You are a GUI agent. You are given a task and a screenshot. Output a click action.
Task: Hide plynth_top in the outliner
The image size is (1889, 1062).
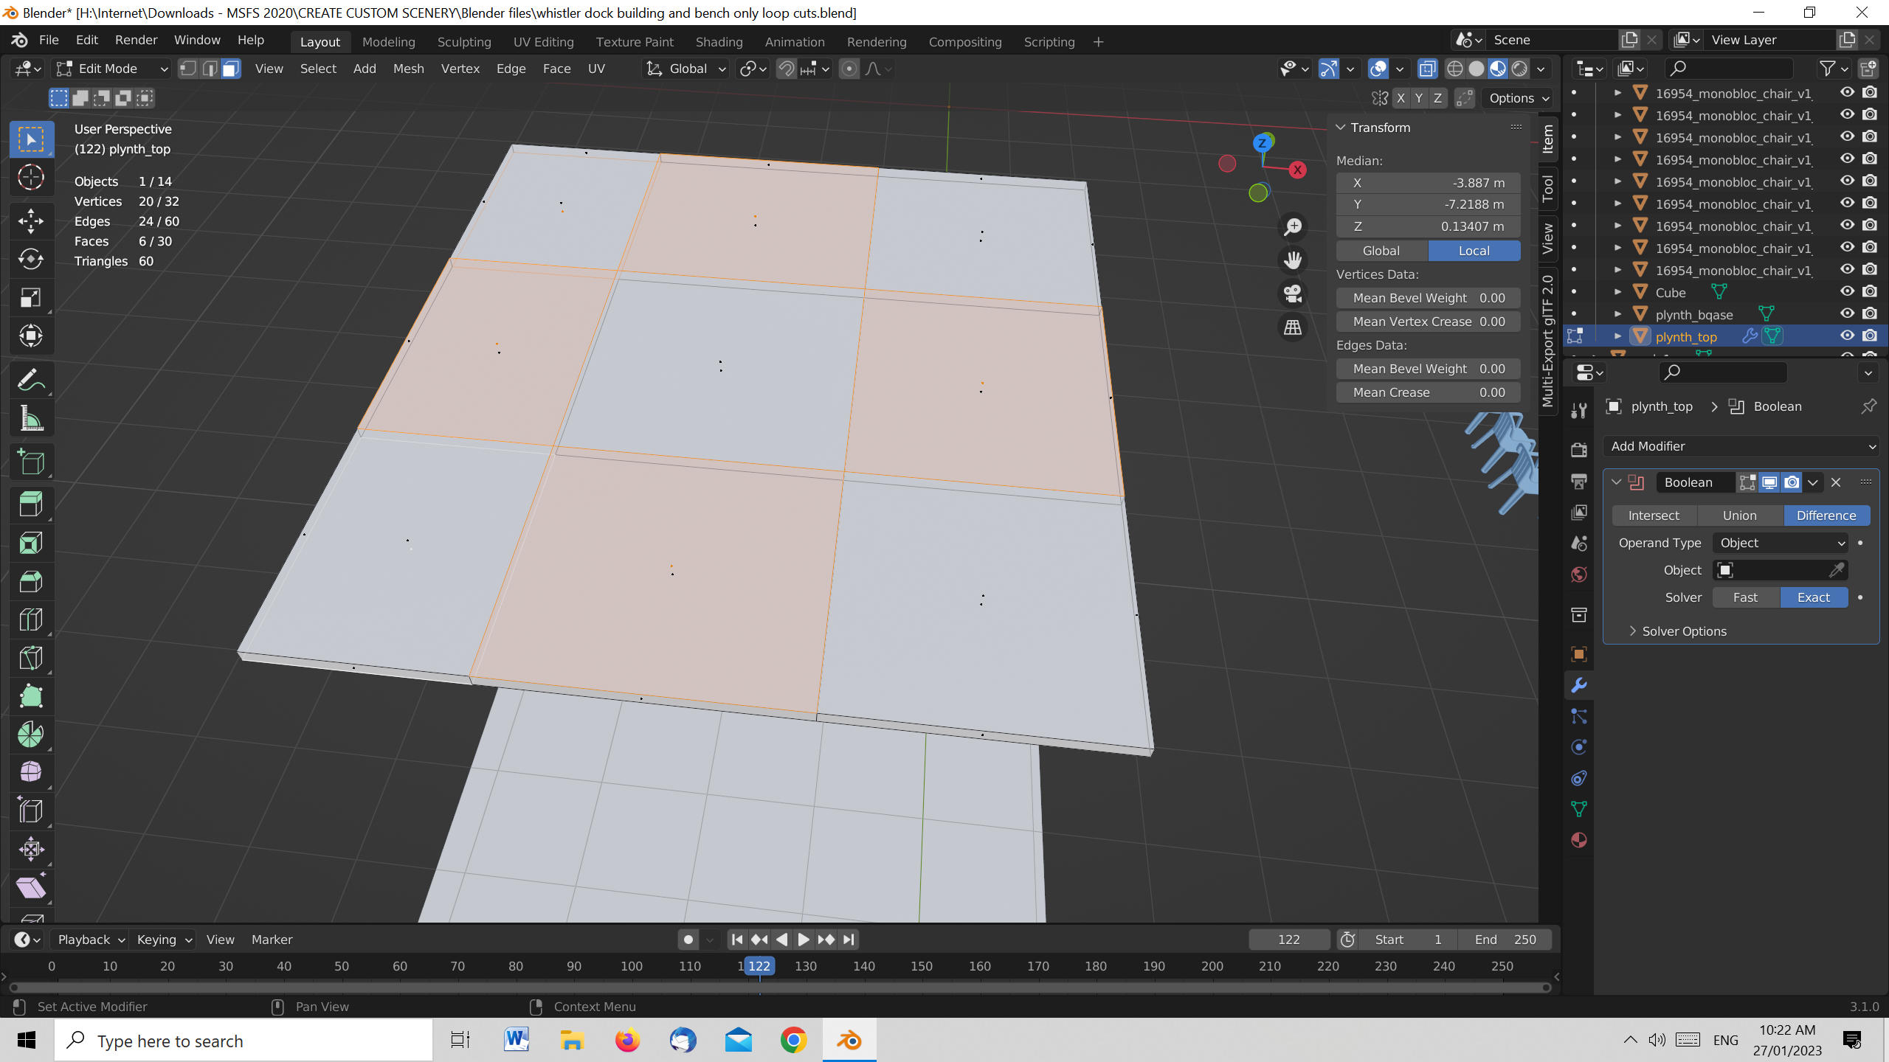tap(1847, 336)
